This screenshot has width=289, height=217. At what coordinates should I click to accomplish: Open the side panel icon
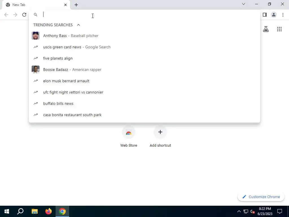265,15
